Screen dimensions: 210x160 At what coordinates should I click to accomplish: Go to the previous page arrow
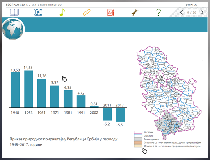click(182, 12)
